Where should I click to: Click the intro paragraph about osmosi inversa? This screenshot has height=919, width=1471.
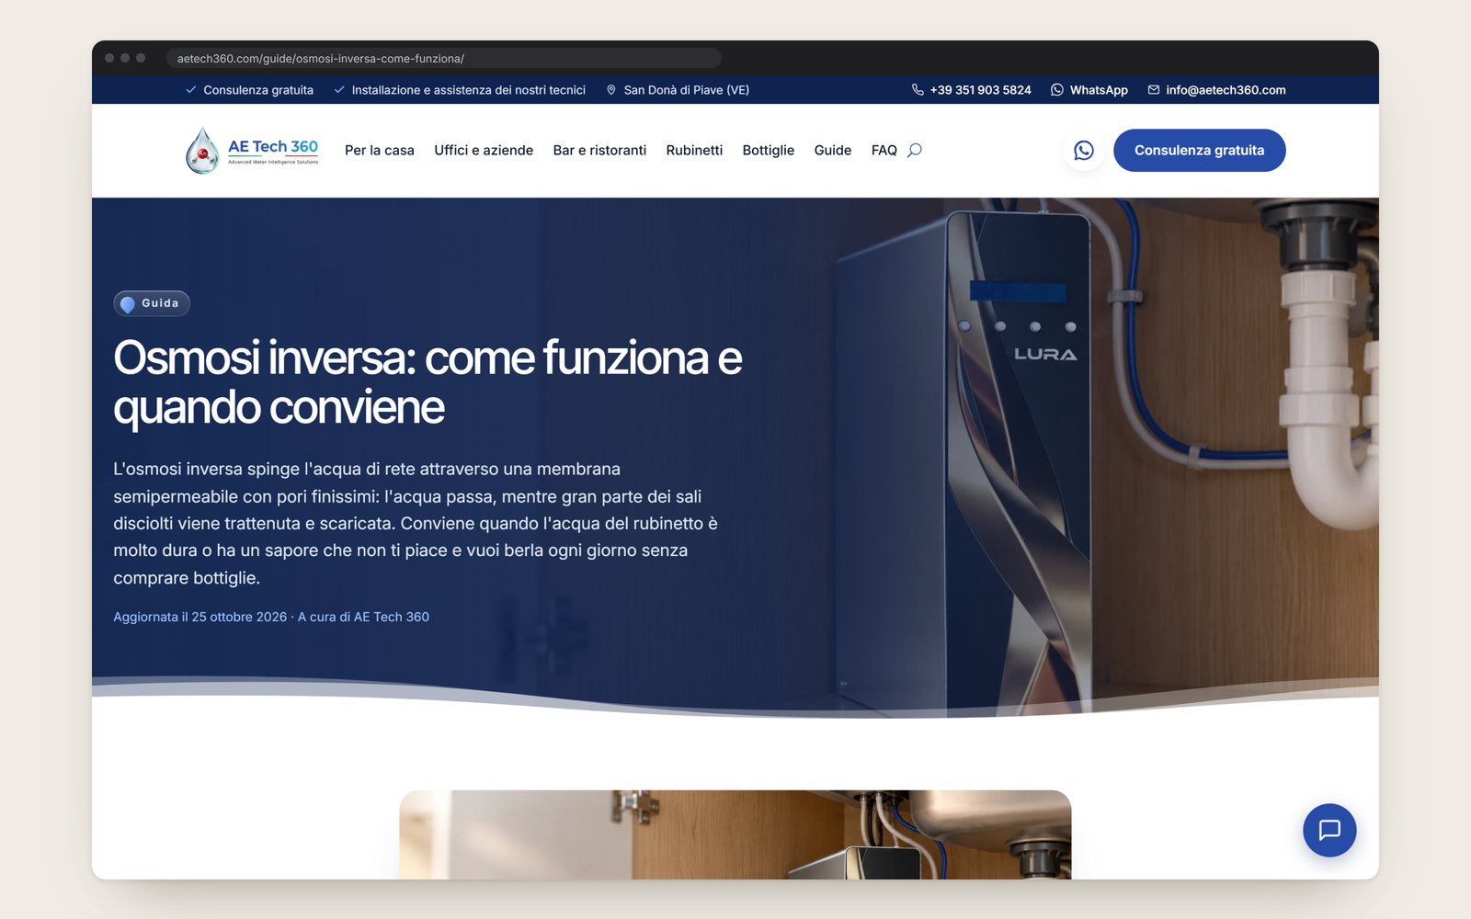coord(416,523)
